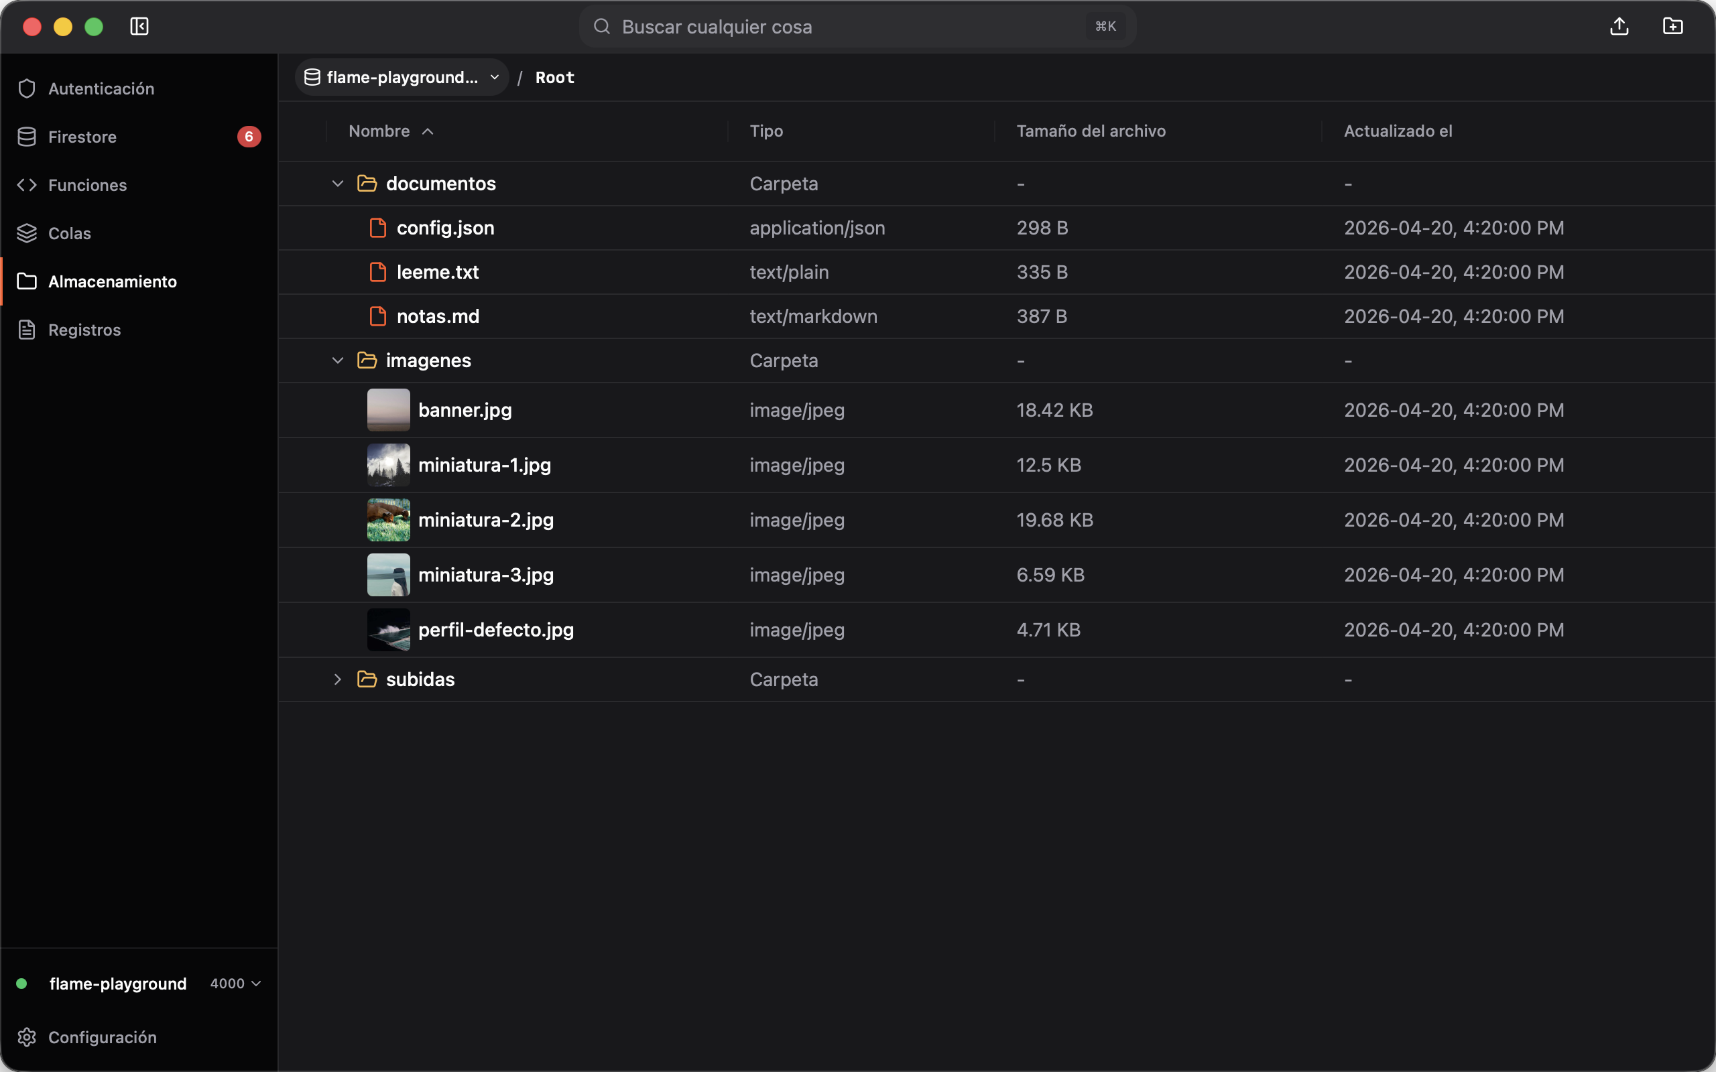
Task: Select the leeme.txt file name
Action: click(x=438, y=272)
